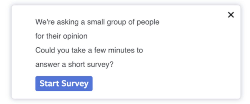The image size is (250, 104).
Task: Dismiss the survey invitation dialog
Action: 231,15
